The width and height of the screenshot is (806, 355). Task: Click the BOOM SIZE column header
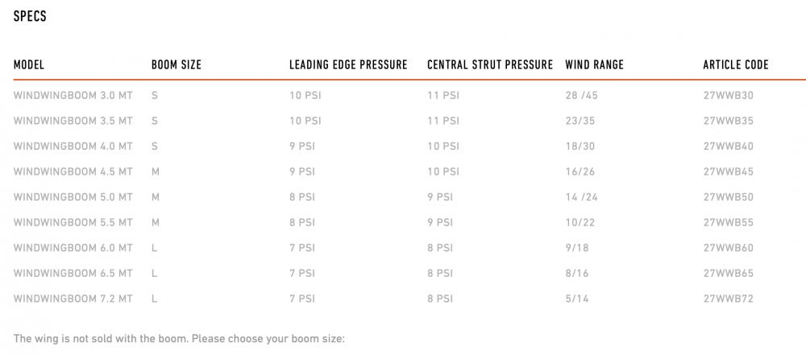(177, 64)
